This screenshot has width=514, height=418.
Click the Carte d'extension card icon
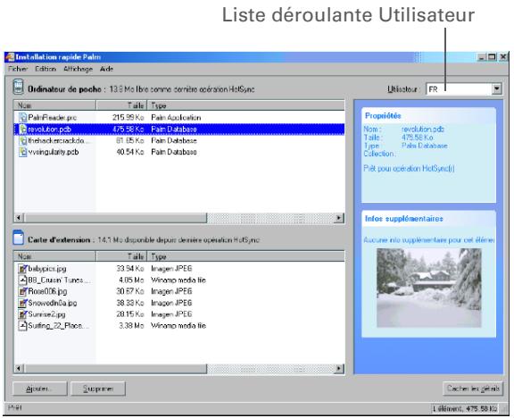click(19, 238)
